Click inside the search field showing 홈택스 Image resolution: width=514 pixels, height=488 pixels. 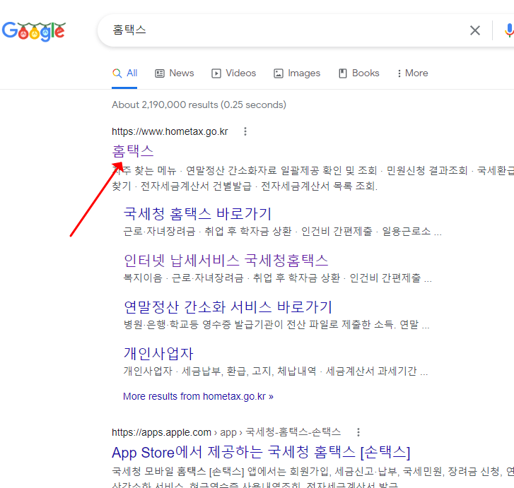coord(282,30)
